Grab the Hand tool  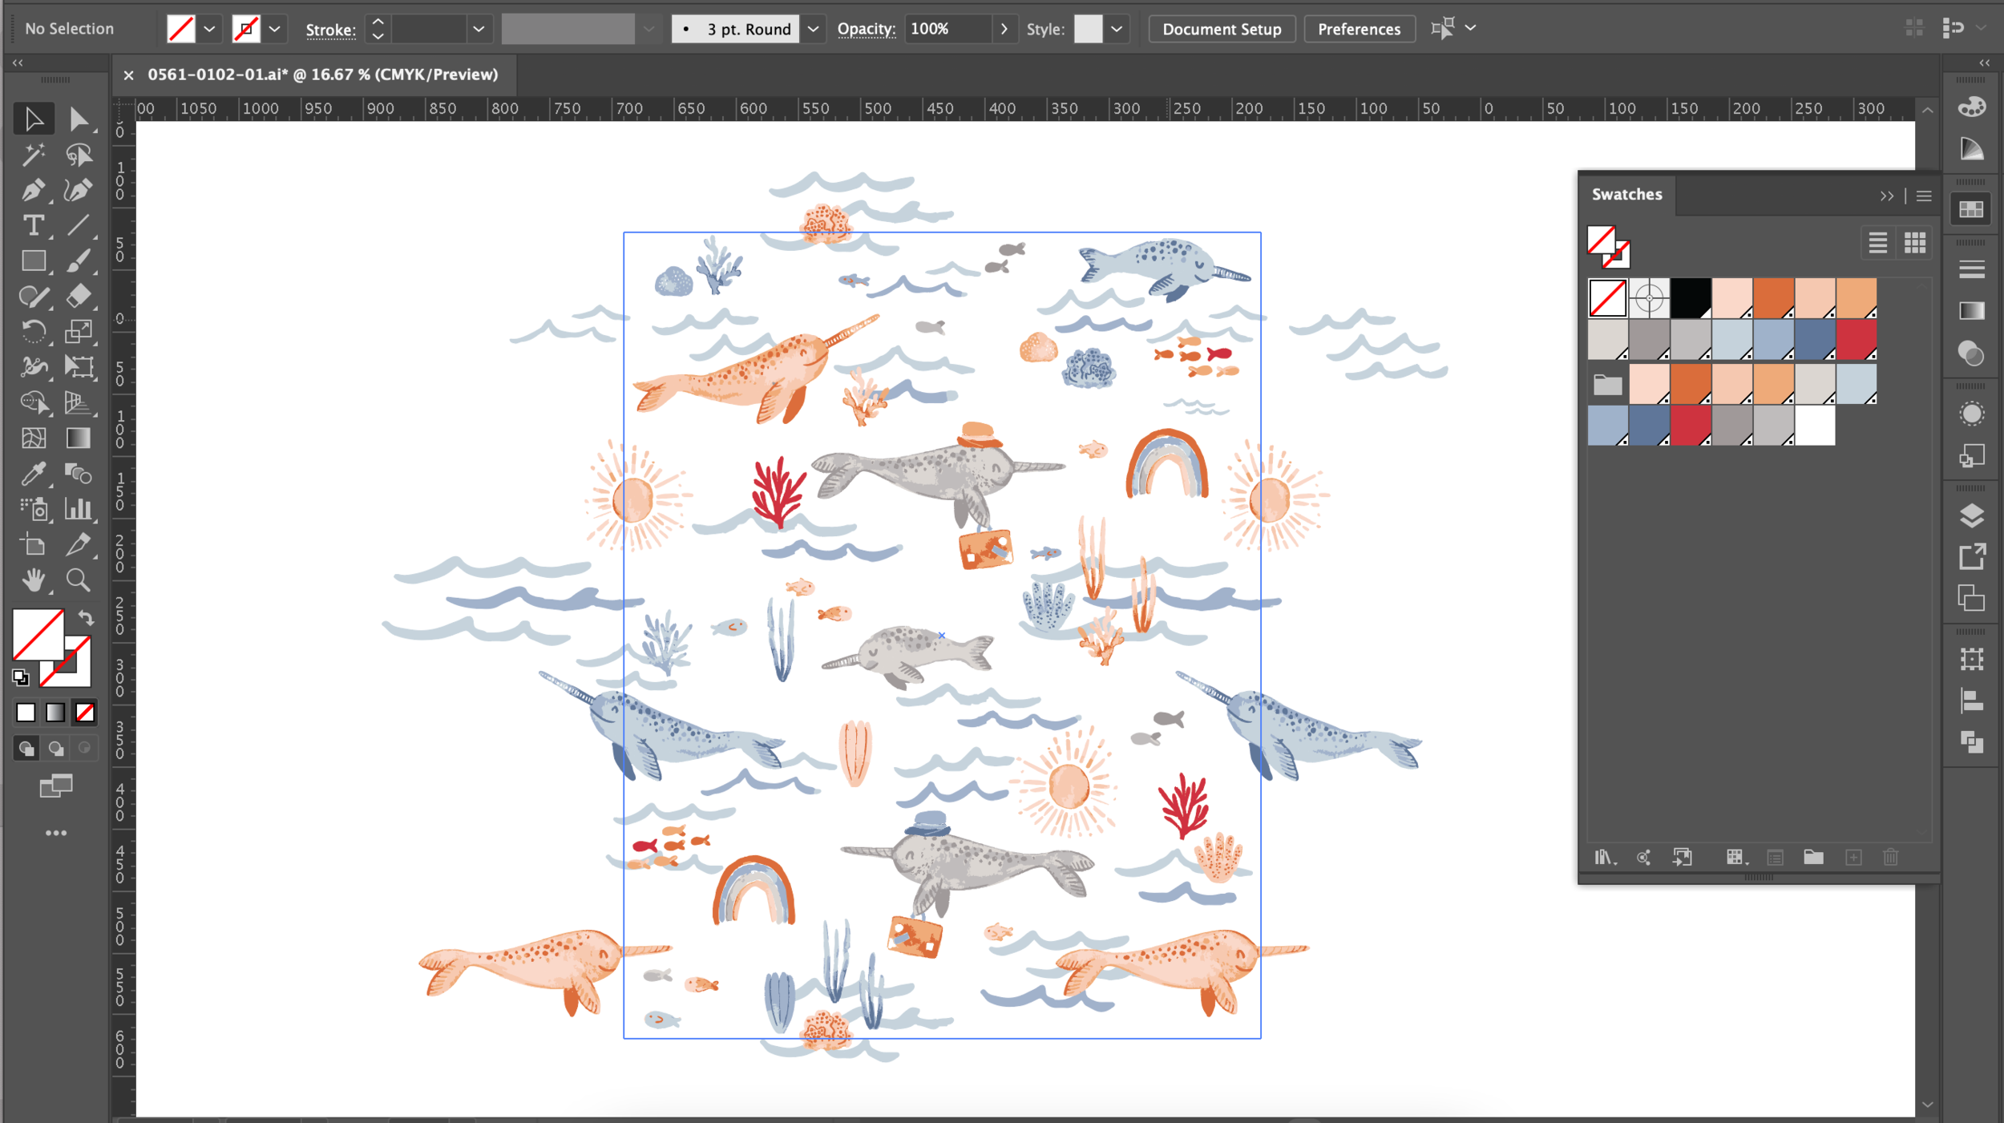click(34, 580)
